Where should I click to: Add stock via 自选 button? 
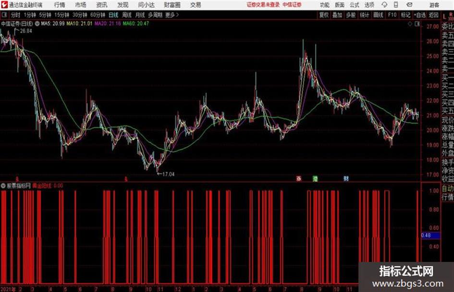pos(419,15)
